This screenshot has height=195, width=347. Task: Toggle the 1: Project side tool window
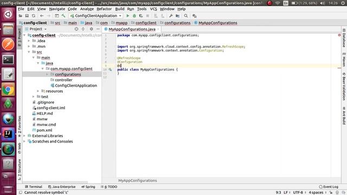click(20, 37)
